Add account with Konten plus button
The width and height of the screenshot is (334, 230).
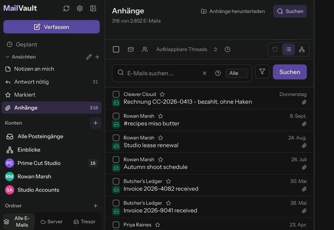coord(96,123)
